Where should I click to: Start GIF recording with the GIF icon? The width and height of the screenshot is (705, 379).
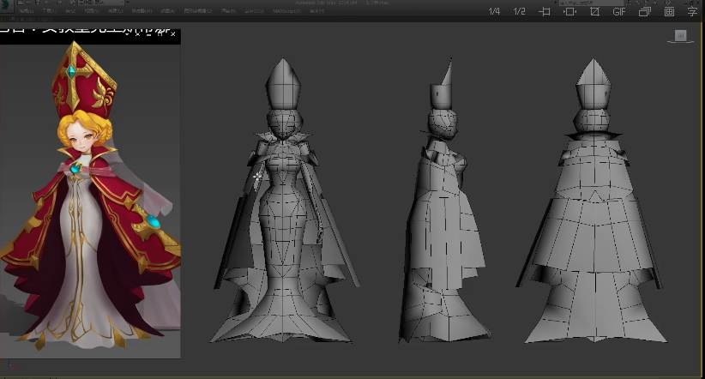coord(619,12)
